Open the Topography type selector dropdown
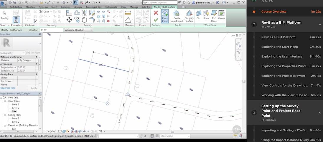The width and height of the screenshot is (323, 142). (13, 53)
